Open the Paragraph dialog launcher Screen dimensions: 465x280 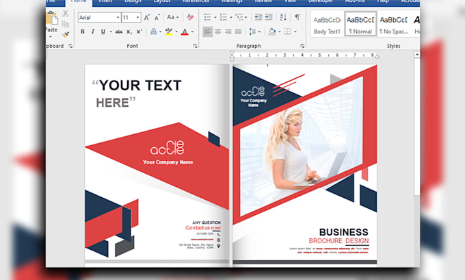(x=302, y=46)
